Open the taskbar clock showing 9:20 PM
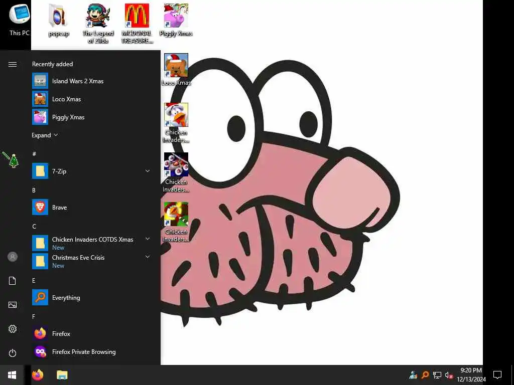The image size is (514, 385). click(x=471, y=375)
